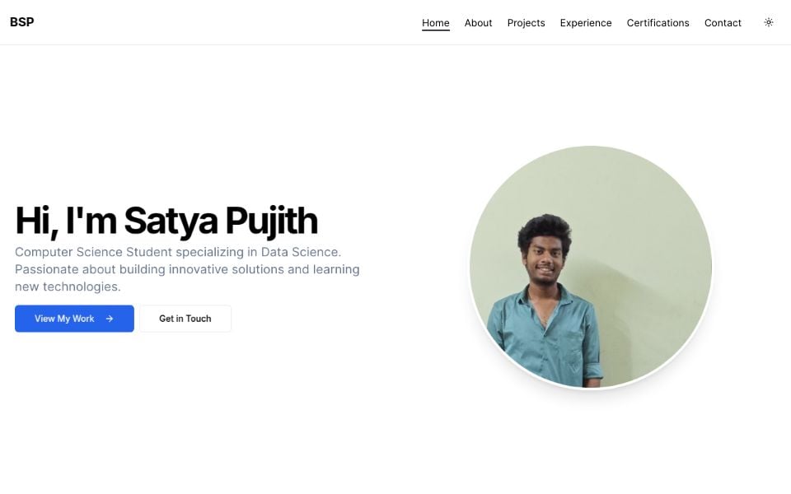791x494 pixels.
Task: Open the Certifications nav link
Action: [658, 23]
